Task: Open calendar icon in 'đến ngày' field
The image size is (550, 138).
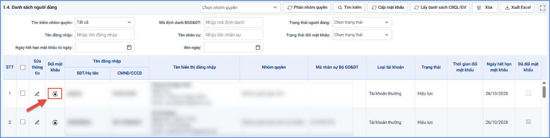Action: coord(258,47)
